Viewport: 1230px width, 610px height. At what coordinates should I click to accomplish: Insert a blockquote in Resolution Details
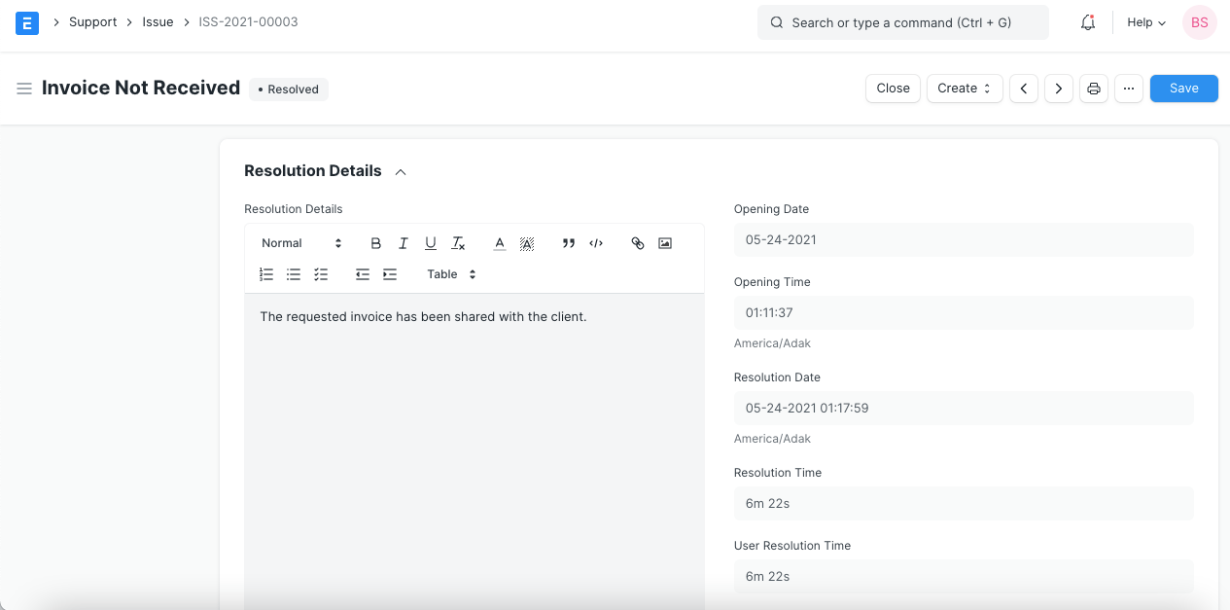(x=569, y=243)
